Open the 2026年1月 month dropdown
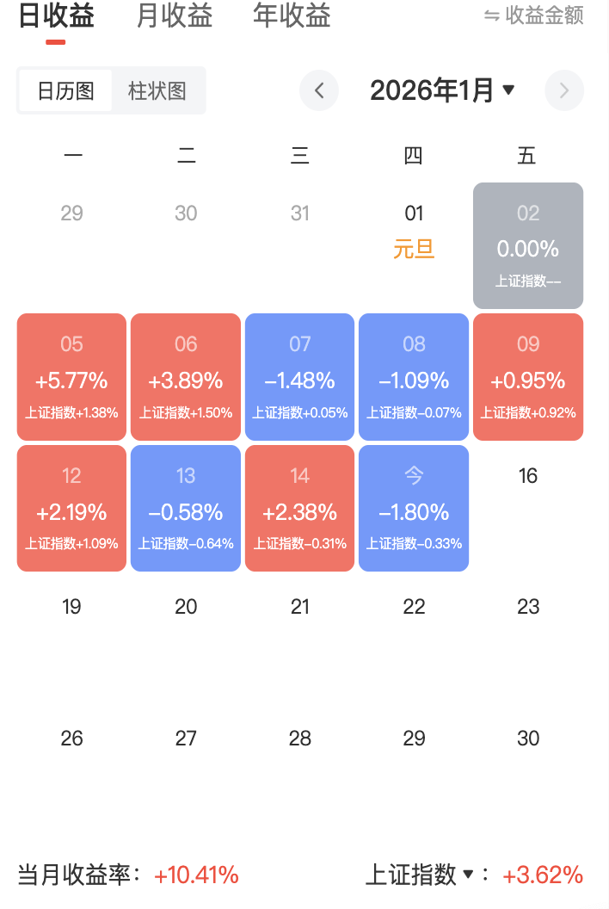609x909 pixels. [442, 90]
